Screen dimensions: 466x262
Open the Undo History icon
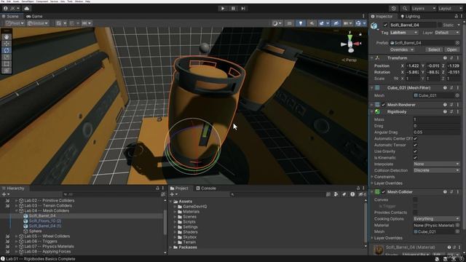coord(394,8)
